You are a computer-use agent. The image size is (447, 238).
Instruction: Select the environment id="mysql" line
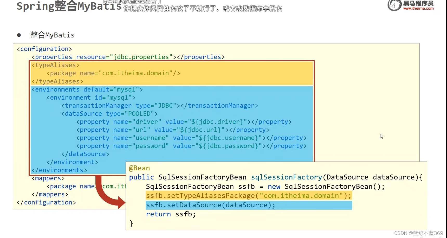click(91, 98)
